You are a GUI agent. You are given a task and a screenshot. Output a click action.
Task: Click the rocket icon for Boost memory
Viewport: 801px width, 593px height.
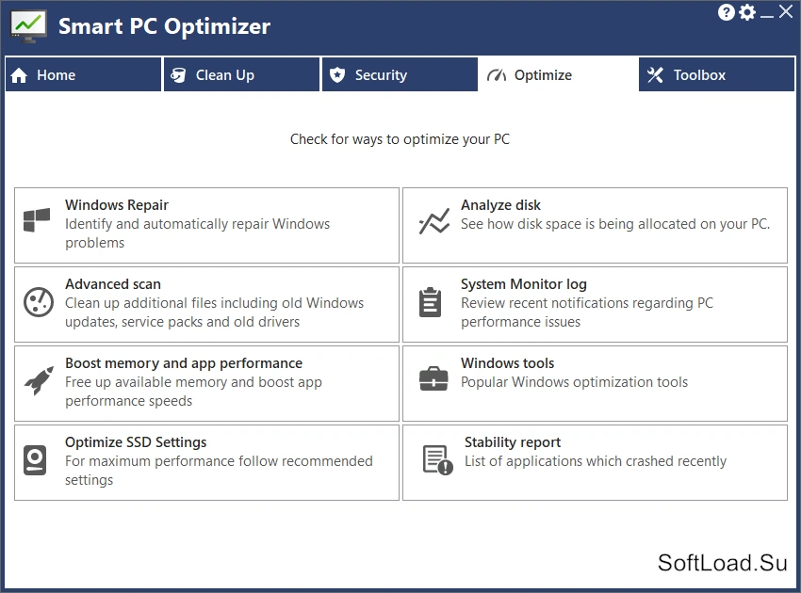pyautogui.click(x=39, y=380)
